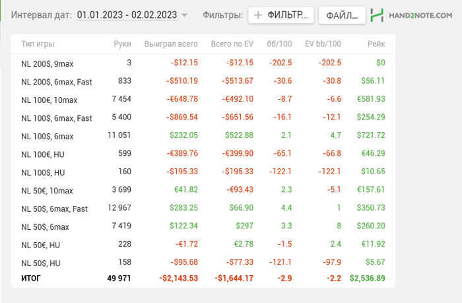Click winnings cell -$510.19
Image resolution: width=462 pixels, height=303 pixels.
point(181,81)
